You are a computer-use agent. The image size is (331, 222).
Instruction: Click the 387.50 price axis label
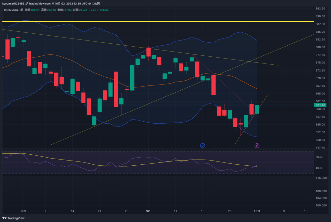coord(320,24)
